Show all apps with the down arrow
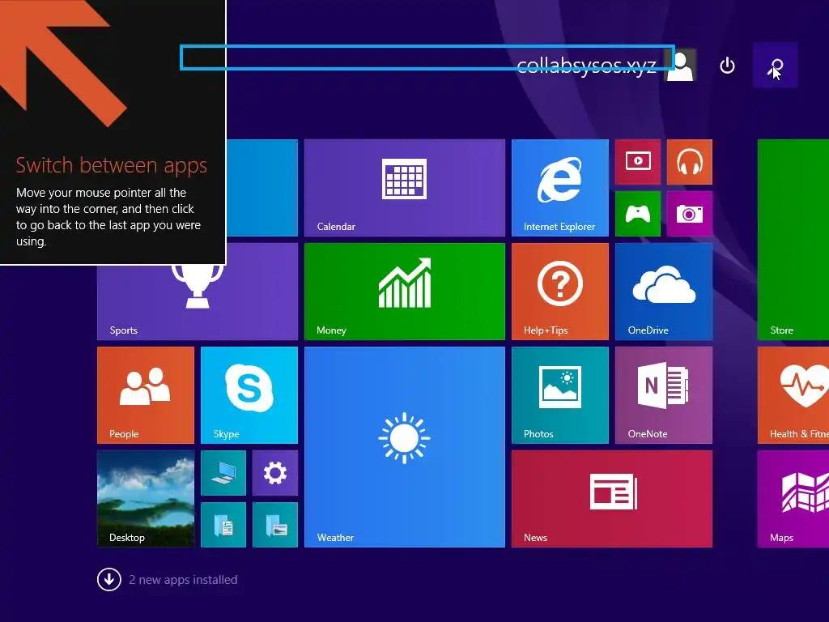 [109, 580]
